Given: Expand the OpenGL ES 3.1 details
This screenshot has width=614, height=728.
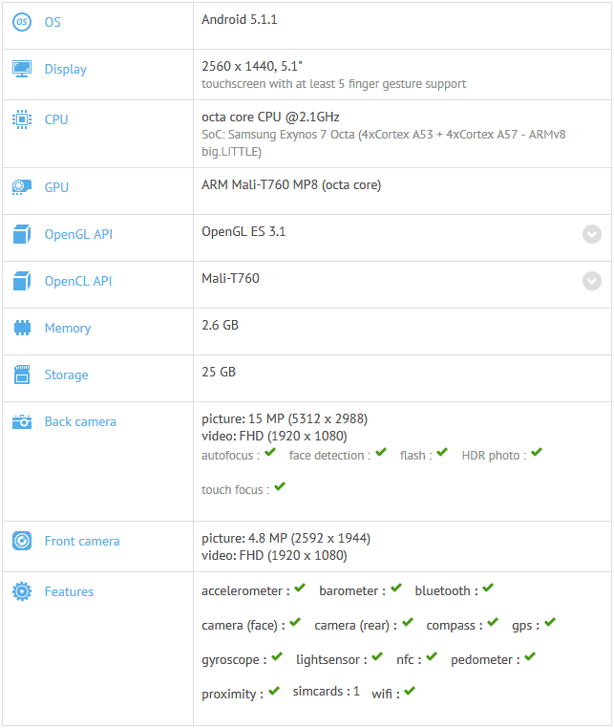Looking at the screenshot, I should click(592, 234).
